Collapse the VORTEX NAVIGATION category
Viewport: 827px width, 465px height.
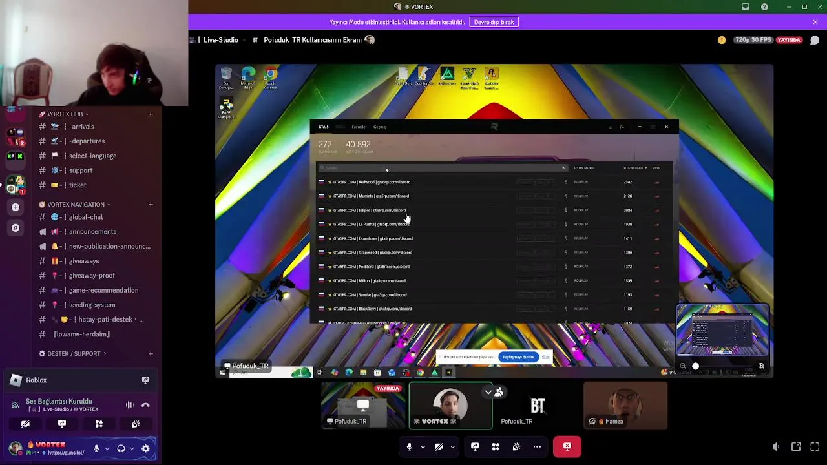(75, 205)
